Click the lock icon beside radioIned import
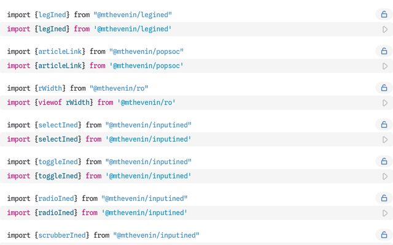The width and height of the screenshot is (393, 245). pyautogui.click(x=384, y=198)
